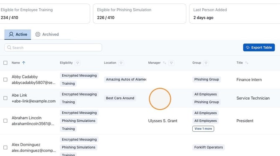This screenshot has width=280, height=156.
Task: Switch to the Active tab
Action: [x=18, y=34]
